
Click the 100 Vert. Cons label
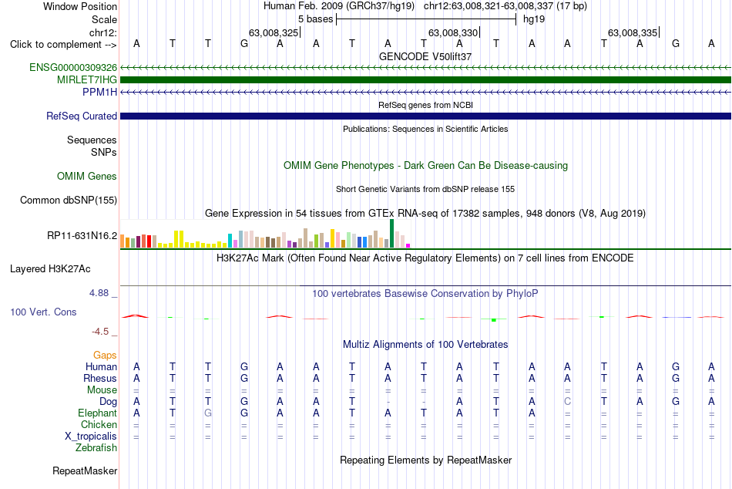point(43,312)
